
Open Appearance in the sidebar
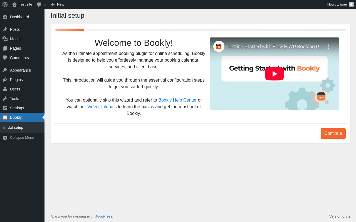pyautogui.click(x=21, y=70)
